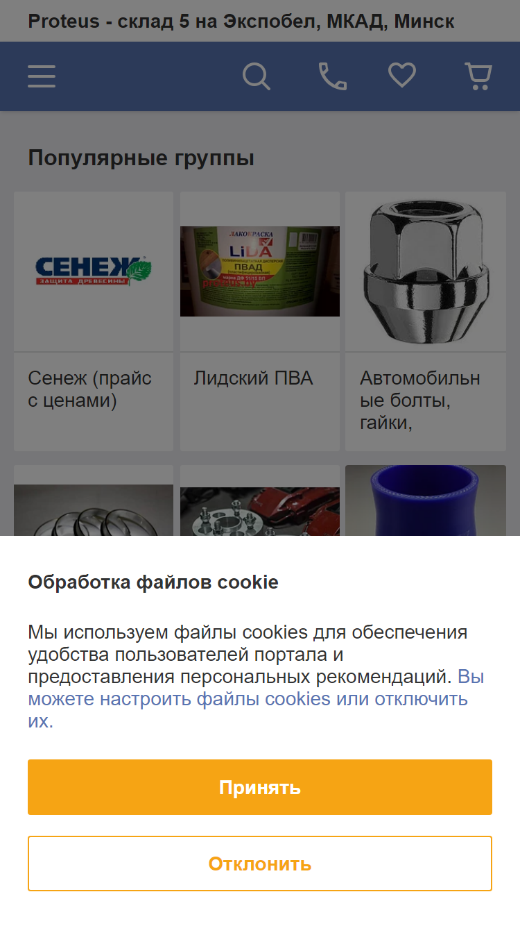Click the Популярные группы heading

point(141,158)
